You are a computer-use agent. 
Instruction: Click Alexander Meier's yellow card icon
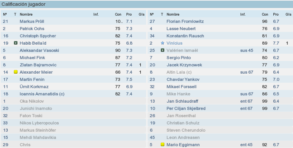pos(16,72)
